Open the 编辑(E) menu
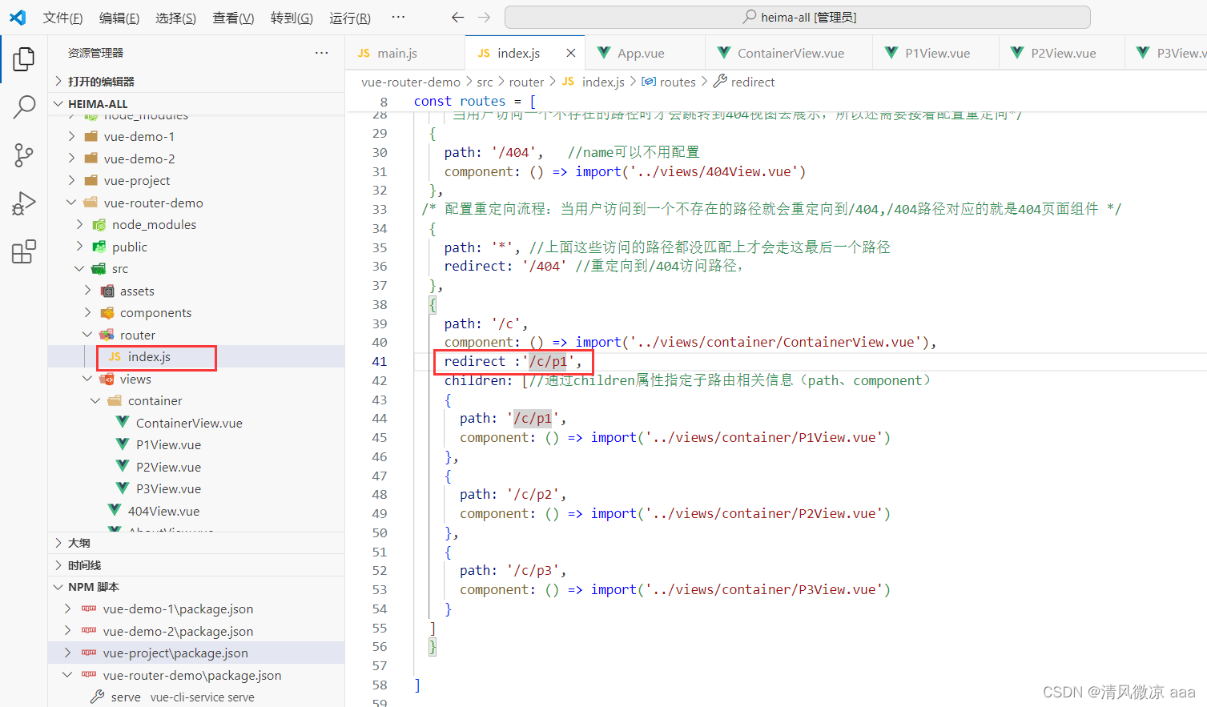 [119, 18]
